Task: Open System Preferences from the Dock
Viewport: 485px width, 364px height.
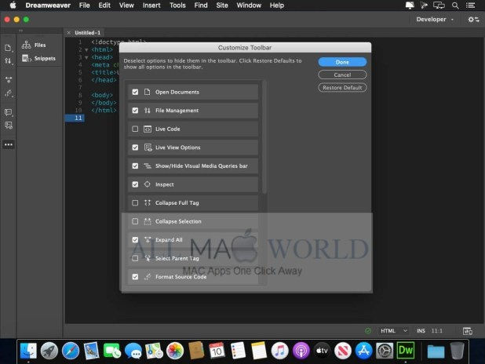Action: 385,351
